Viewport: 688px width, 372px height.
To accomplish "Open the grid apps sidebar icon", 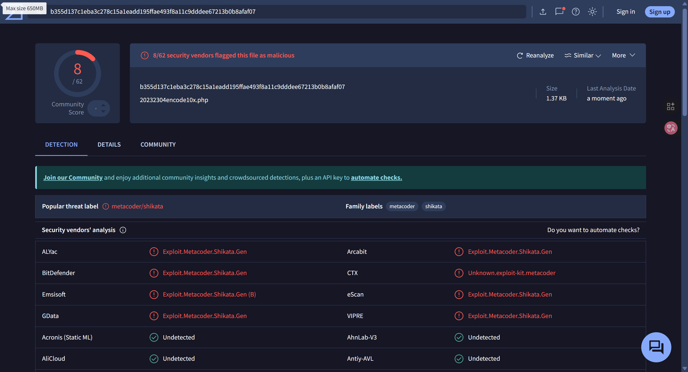I will click(x=671, y=106).
